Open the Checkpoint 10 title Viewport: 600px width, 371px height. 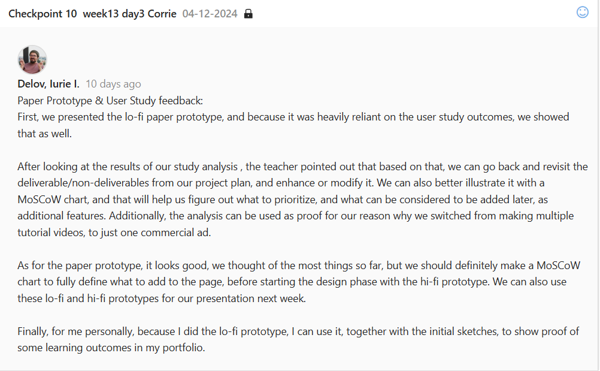pyautogui.click(x=43, y=14)
